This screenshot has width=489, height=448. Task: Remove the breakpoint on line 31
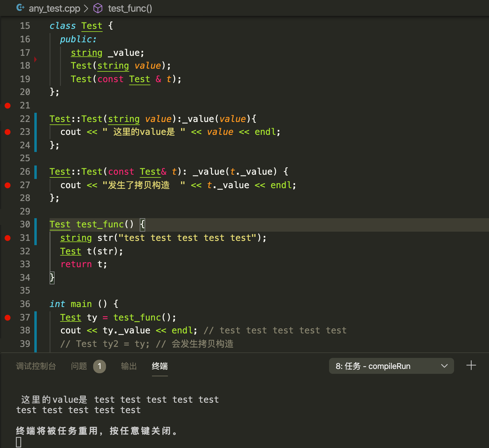click(x=8, y=238)
